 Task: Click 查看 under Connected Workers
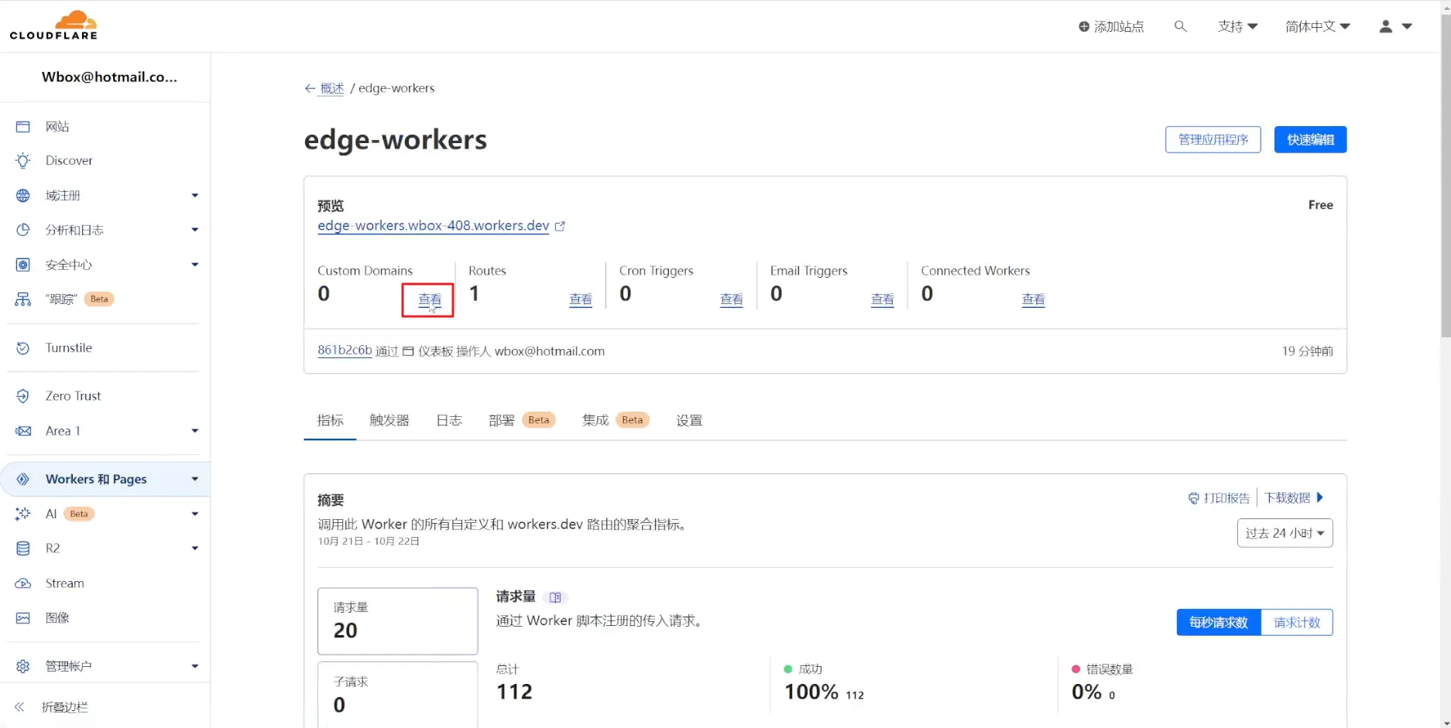[1034, 300]
